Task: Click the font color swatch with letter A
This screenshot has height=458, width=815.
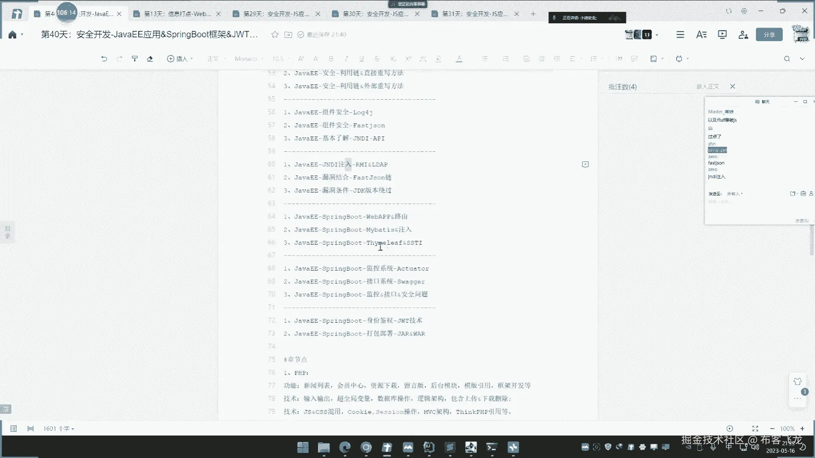Action: (x=459, y=59)
